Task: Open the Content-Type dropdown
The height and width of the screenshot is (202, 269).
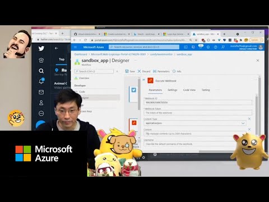Action: pos(195,123)
